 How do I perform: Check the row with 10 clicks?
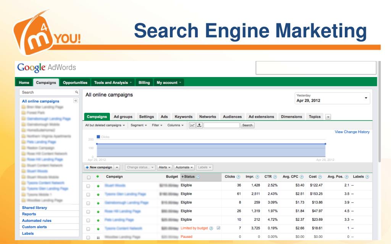pyautogui.click(x=88, y=220)
